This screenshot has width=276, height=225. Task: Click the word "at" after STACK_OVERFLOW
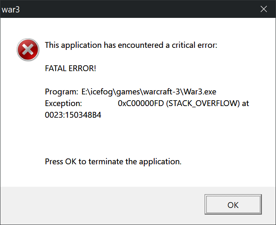[x=245, y=103]
